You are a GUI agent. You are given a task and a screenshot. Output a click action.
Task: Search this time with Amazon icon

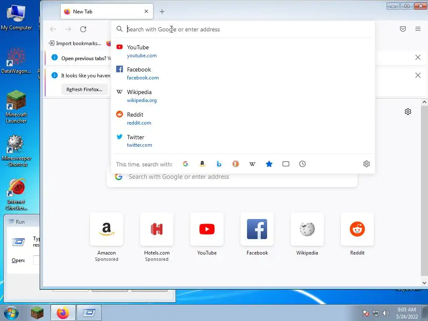(x=202, y=164)
